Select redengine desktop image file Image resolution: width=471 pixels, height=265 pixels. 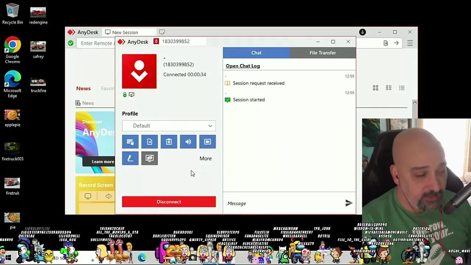(38, 15)
